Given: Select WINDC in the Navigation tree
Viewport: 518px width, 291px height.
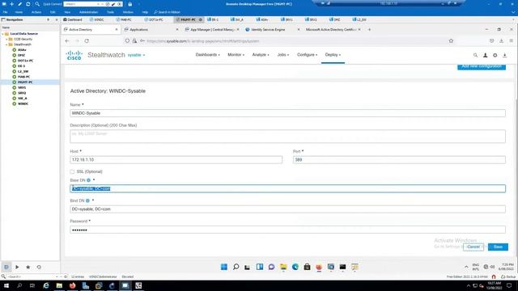Looking at the screenshot, I should (x=23, y=103).
